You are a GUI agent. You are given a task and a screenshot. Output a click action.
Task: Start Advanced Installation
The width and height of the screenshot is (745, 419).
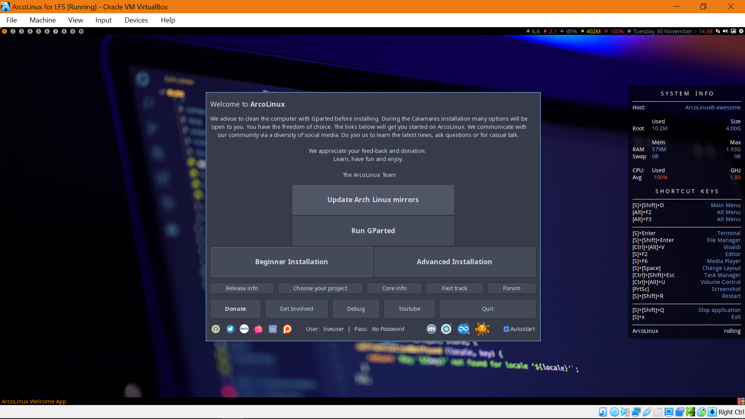[454, 262]
